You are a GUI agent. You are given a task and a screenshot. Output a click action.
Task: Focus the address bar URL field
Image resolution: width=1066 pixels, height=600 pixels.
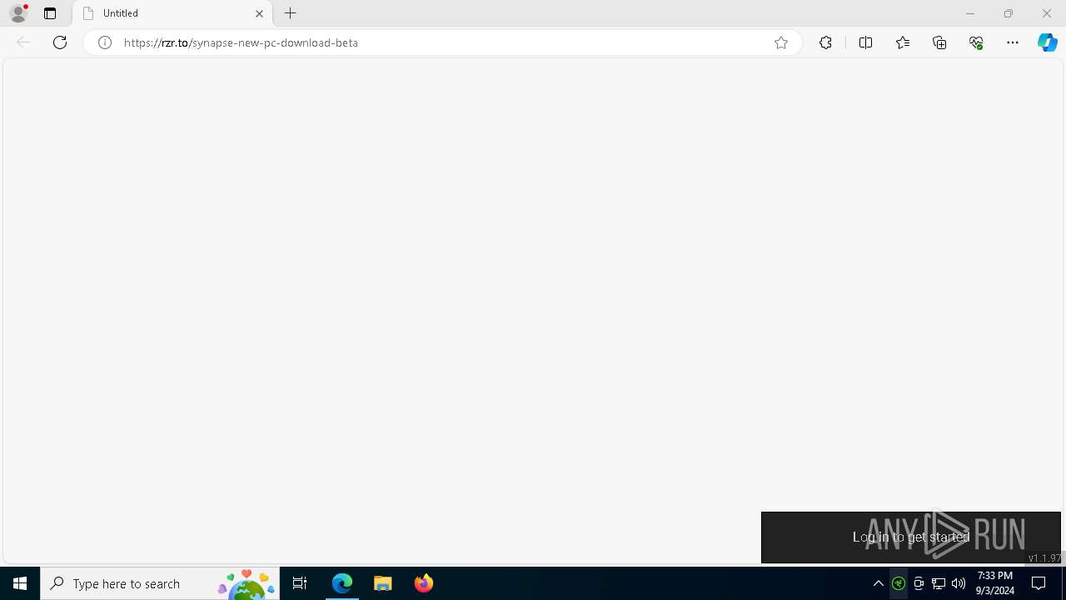(x=441, y=42)
